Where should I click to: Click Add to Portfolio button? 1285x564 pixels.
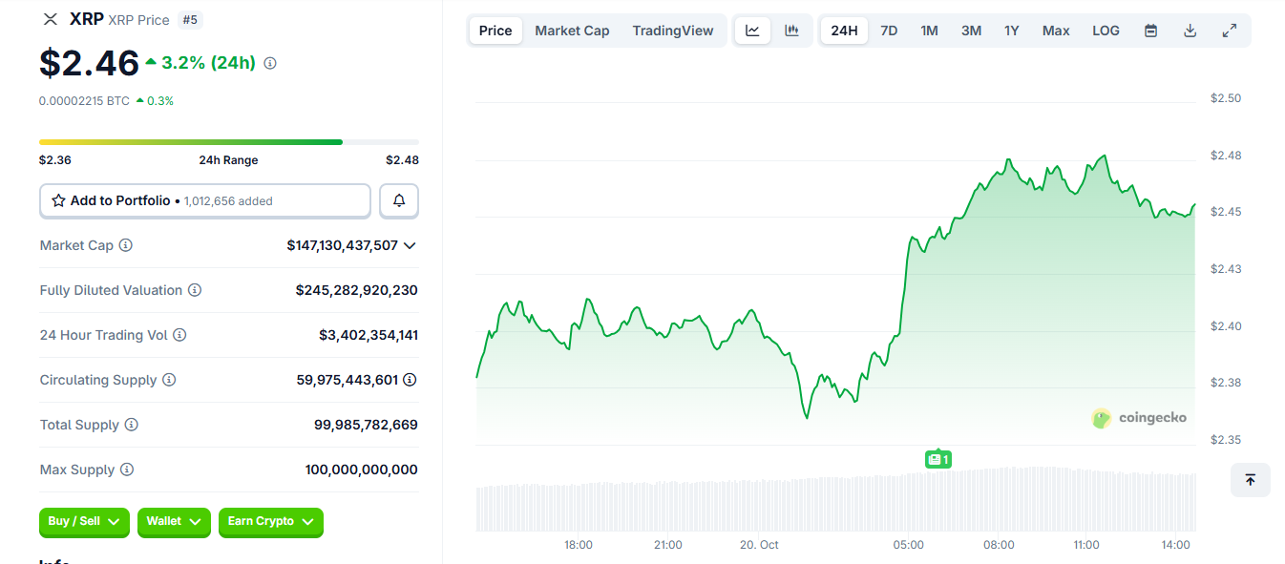[x=204, y=201]
